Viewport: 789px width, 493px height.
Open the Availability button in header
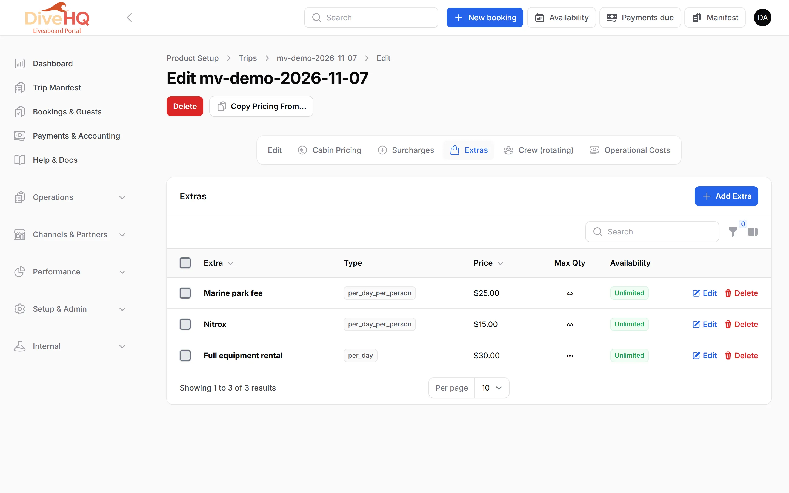point(561,18)
